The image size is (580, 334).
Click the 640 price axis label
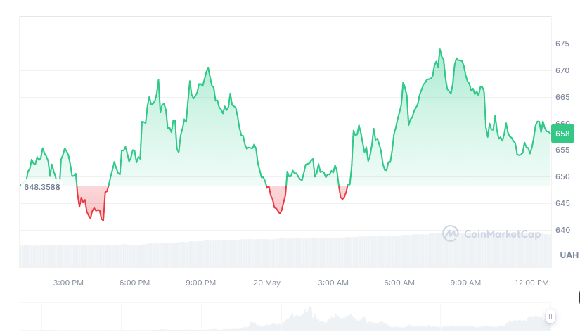point(562,230)
